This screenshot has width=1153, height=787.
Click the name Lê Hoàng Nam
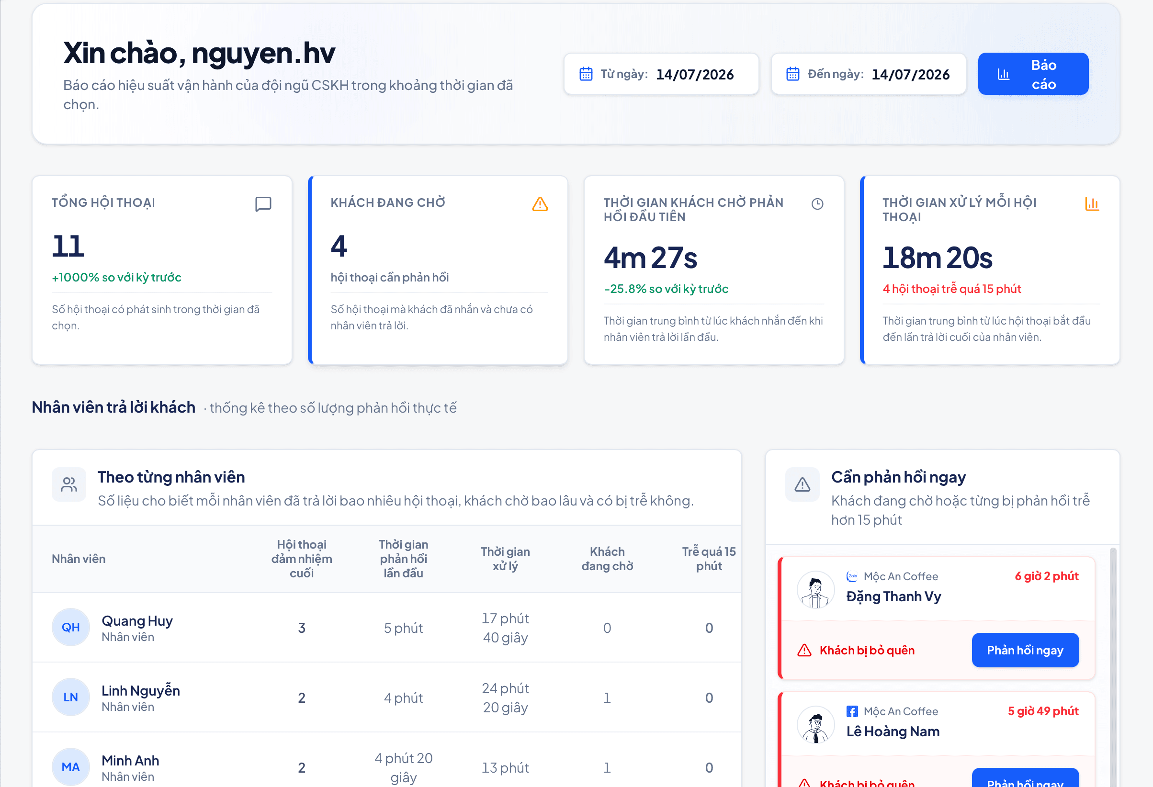pyautogui.click(x=893, y=731)
